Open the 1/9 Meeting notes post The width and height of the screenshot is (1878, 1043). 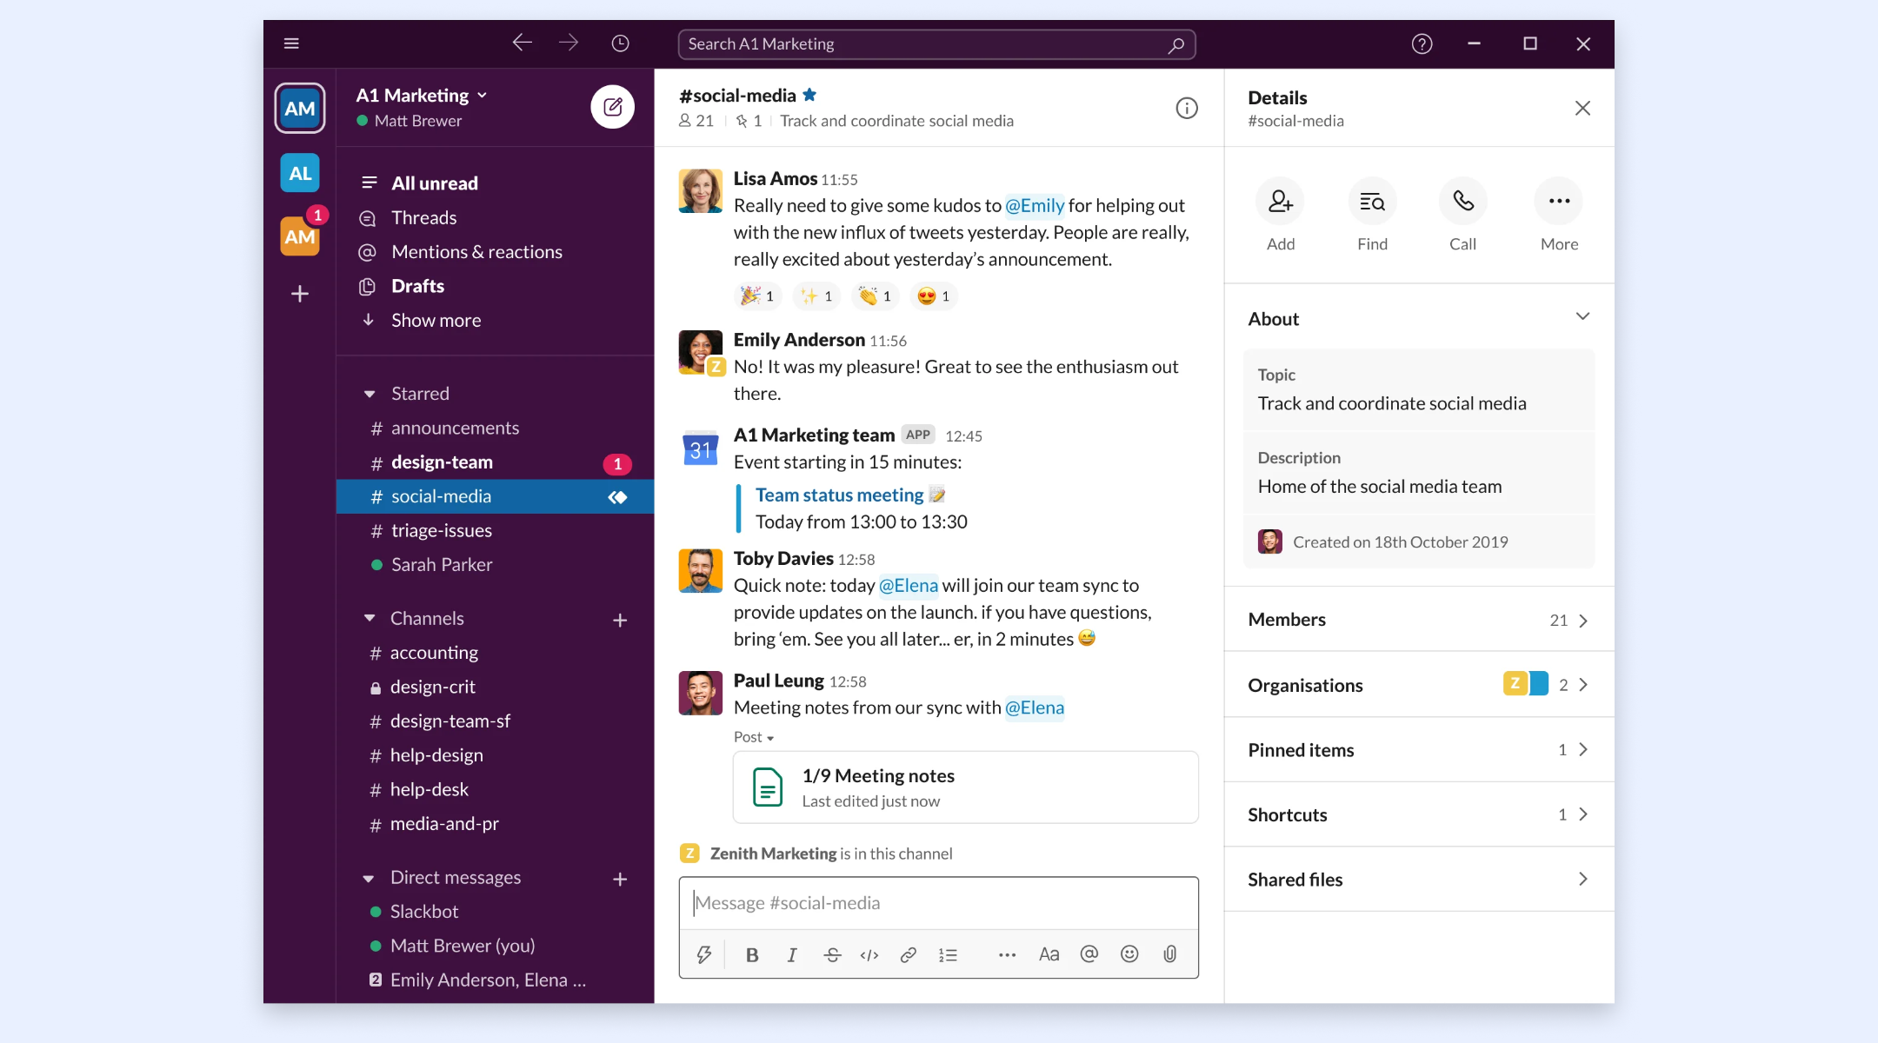pos(966,787)
